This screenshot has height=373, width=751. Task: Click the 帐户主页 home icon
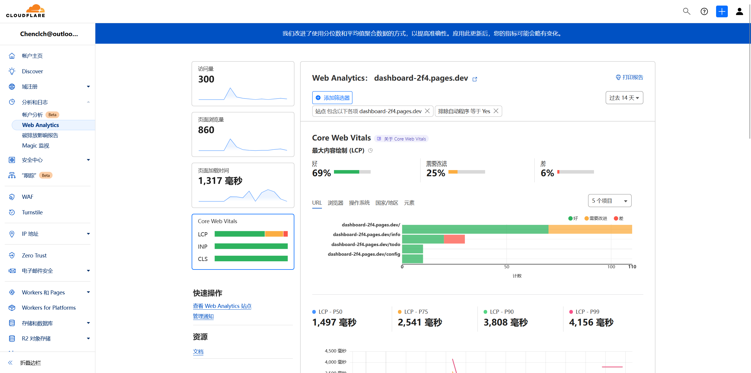point(12,56)
